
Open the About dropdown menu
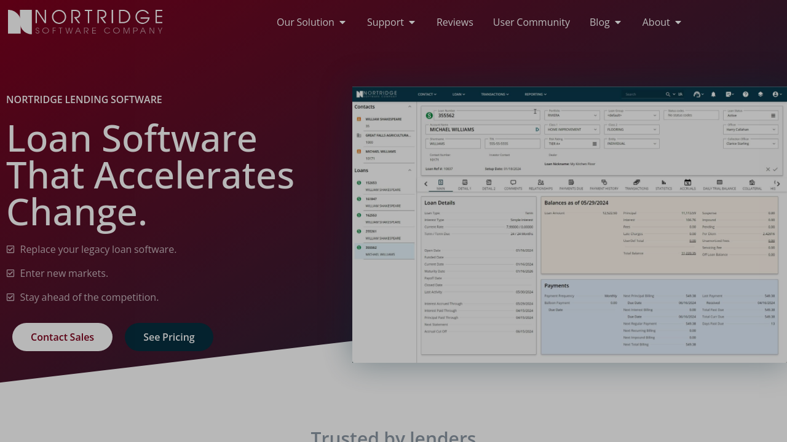pos(662,22)
